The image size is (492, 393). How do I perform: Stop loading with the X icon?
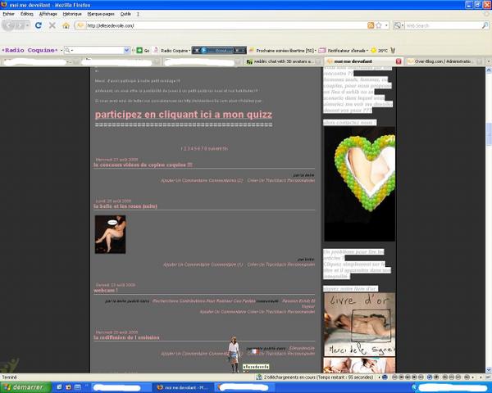pos(52,25)
